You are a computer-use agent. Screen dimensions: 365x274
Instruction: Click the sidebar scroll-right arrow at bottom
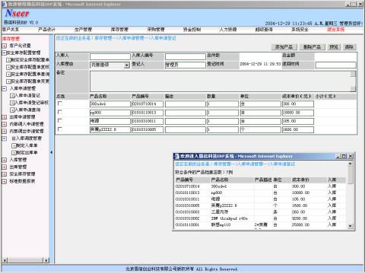point(46,260)
